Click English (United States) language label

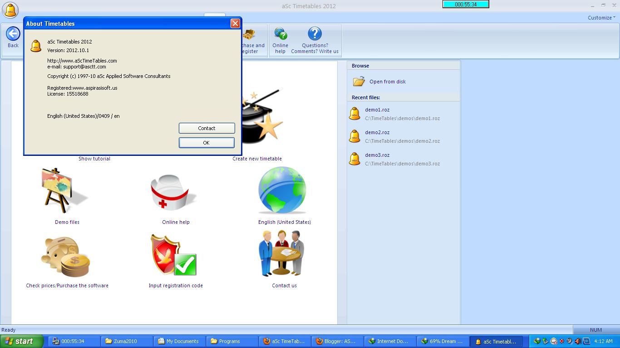pos(285,222)
